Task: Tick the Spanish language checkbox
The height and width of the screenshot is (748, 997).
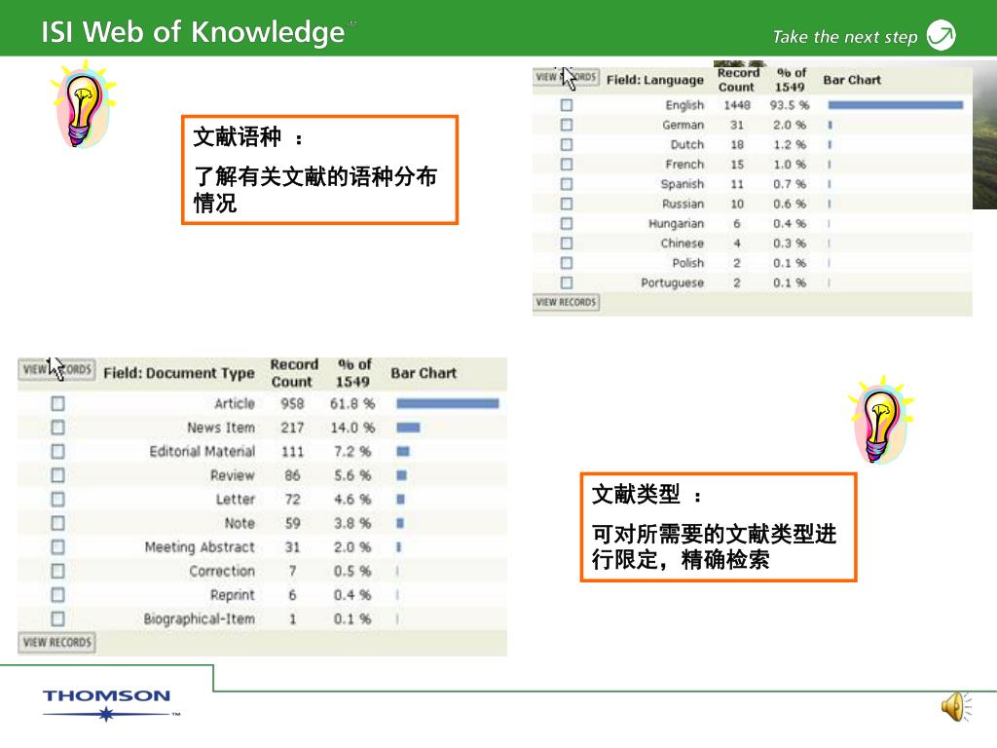Action: pyautogui.click(x=567, y=184)
